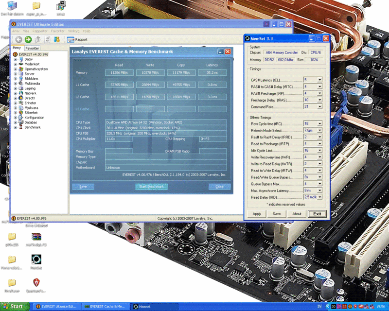Open the Rapport toolbar button
The width and height of the screenshot is (389, 311).
[77, 39]
